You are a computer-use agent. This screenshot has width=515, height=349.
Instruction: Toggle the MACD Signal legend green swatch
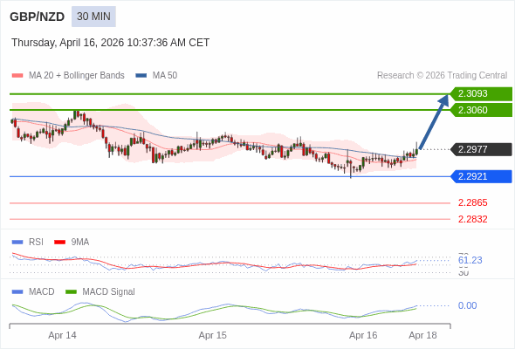pyautogui.click(x=71, y=292)
